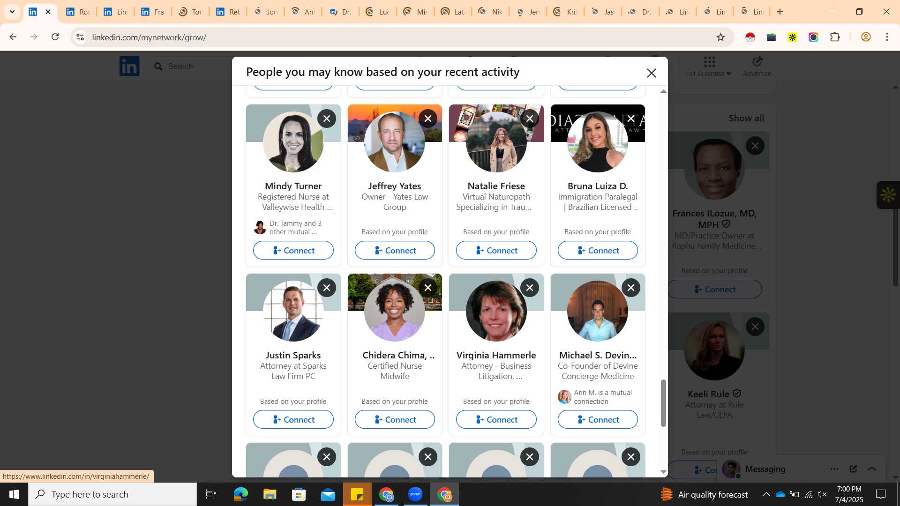This screenshot has height=506, width=900.
Task: Connect with Mindy Turner
Action: click(293, 250)
